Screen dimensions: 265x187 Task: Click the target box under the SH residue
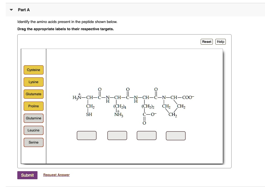(87, 136)
